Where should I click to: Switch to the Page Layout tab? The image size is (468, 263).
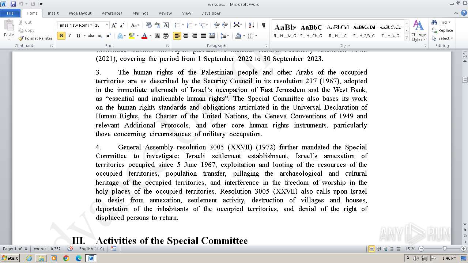click(80, 13)
